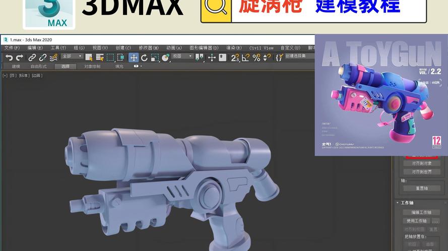Click the ... button beside 使用工作轴
Image resolution: width=448 pixels, height=251 pixels.
pyautogui.click(x=435, y=221)
